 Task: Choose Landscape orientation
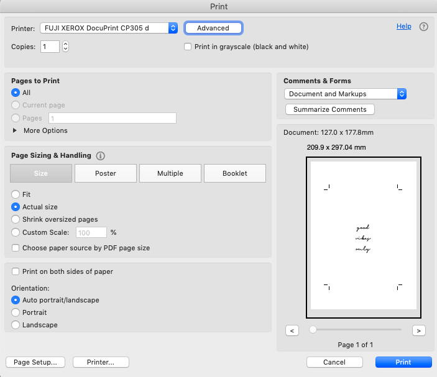coord(16,325)
